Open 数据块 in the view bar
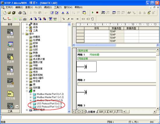The width and height of the screenshot is (160, 124). tap(10, 71)
